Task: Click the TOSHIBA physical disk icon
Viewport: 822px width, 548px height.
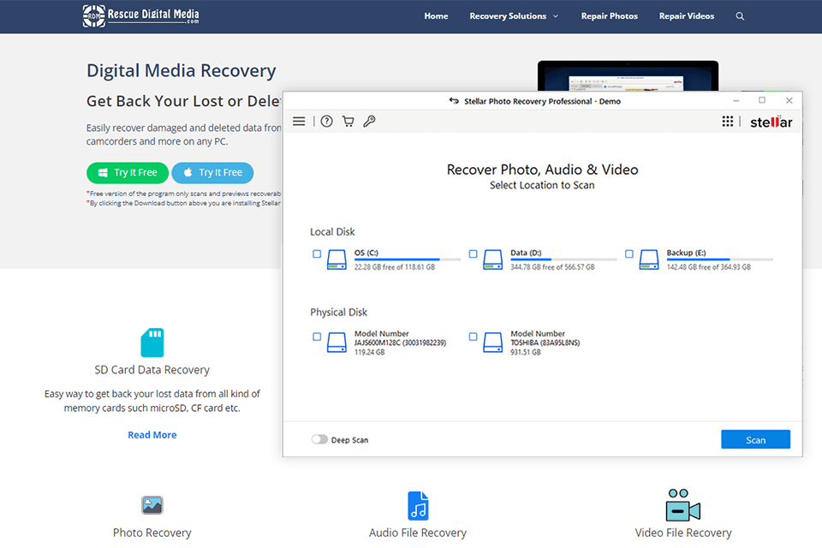Action: (493, 342)
